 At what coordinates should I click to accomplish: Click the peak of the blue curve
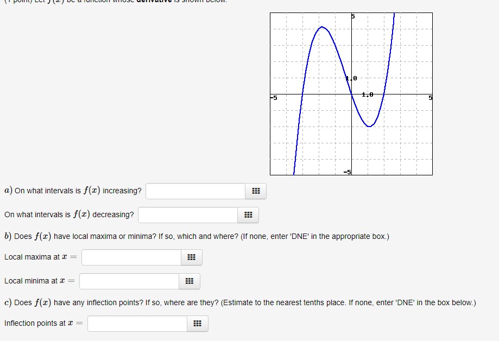(x=321, y=27)
